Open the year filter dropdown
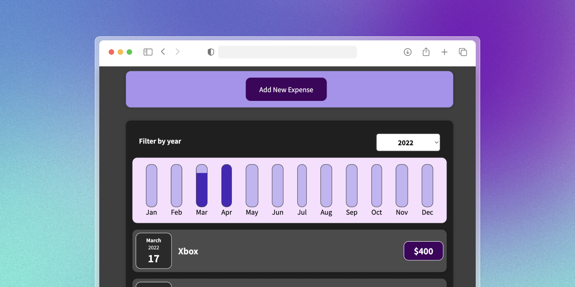Viewport: 575px width, 287px height. pos(408,142)
